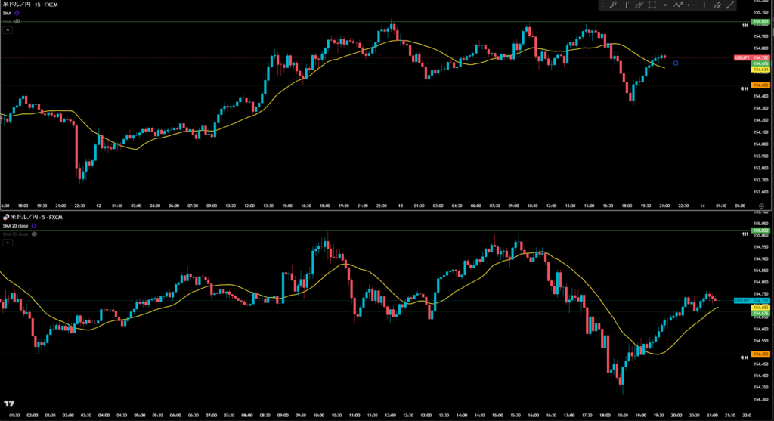Show the hidden SMA in top chart
Viewport: 774px width, 421px height.
[x=17, y=22]
